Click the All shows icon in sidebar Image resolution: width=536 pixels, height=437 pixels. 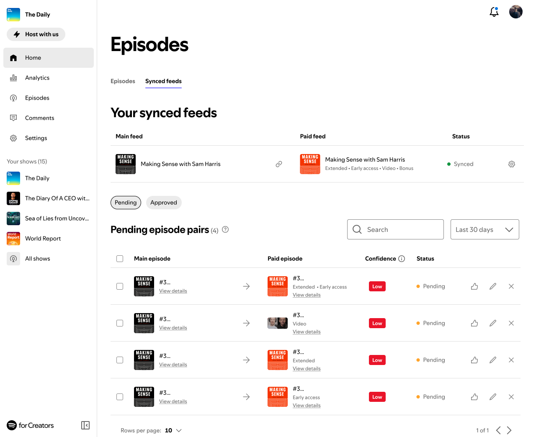(13, 259)
